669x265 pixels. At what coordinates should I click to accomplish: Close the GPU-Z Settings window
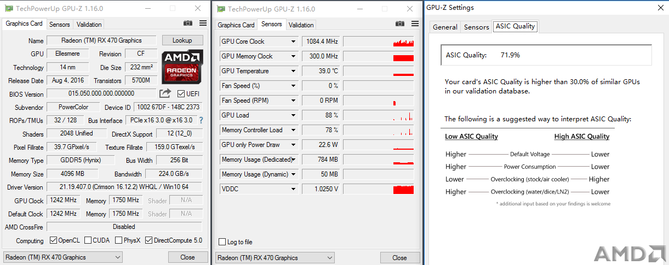[x=662, y=8]
